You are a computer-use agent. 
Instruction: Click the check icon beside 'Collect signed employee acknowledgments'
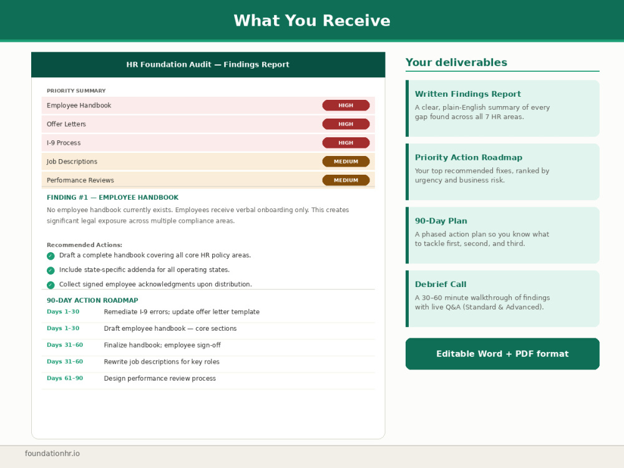tap(51, 285)
